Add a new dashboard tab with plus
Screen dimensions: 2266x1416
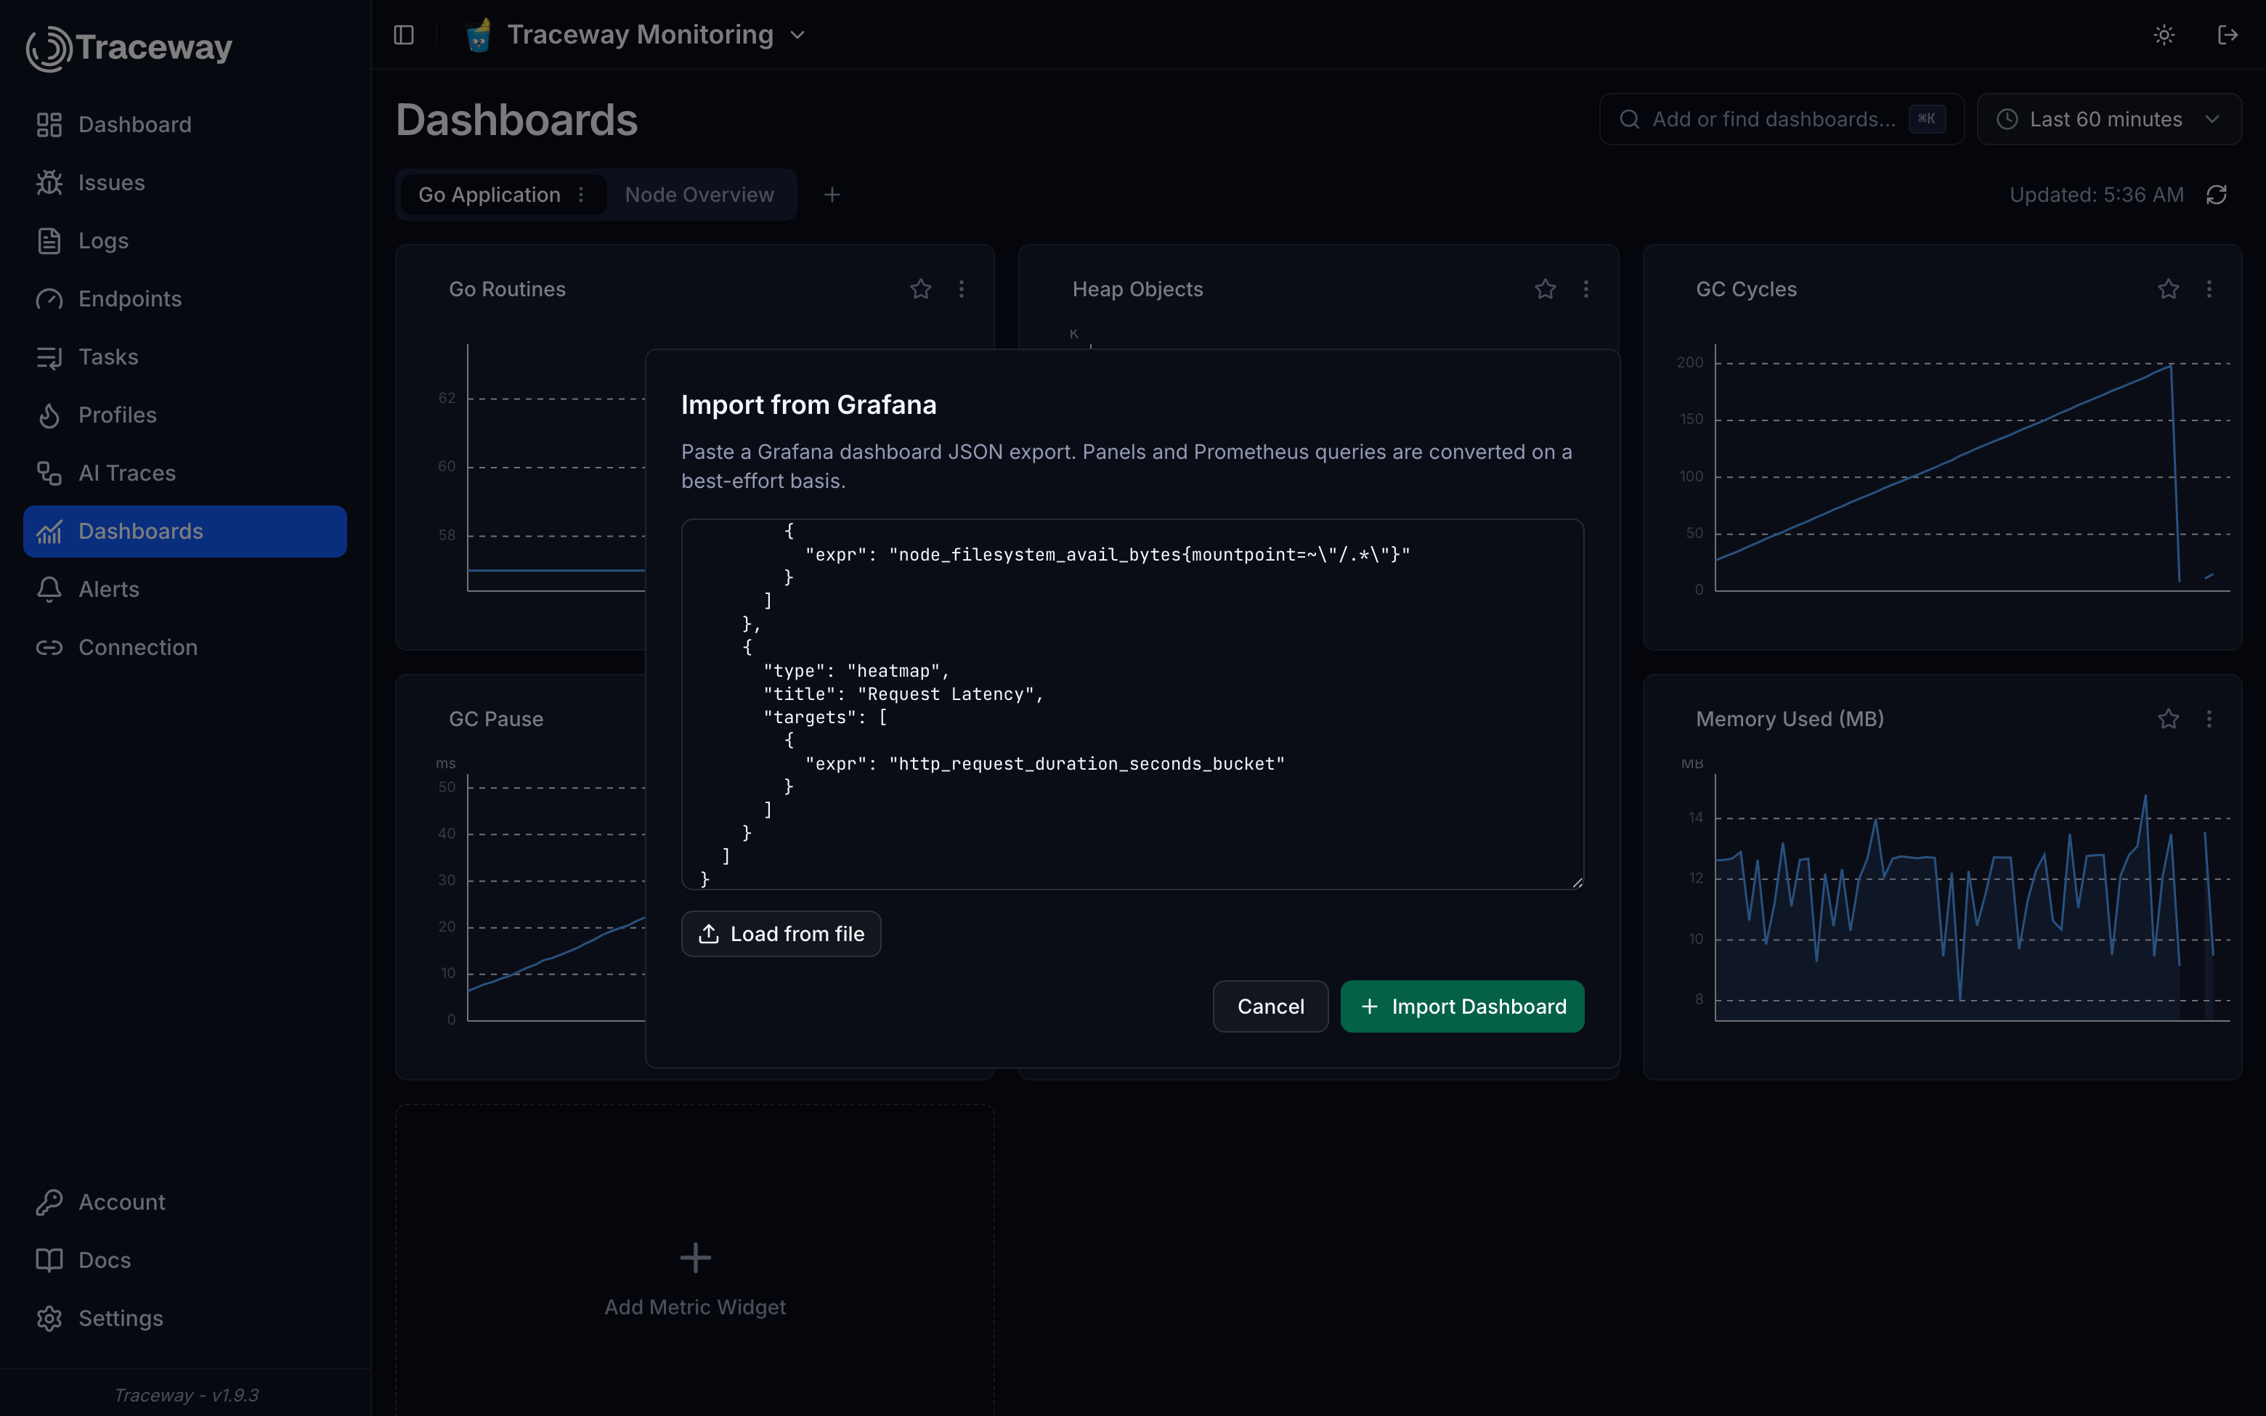point(832,195)
